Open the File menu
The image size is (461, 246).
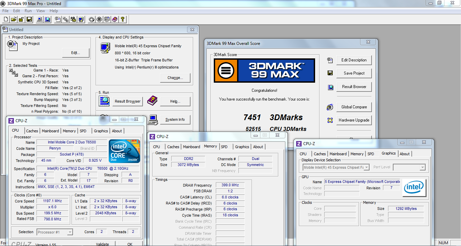5,11
